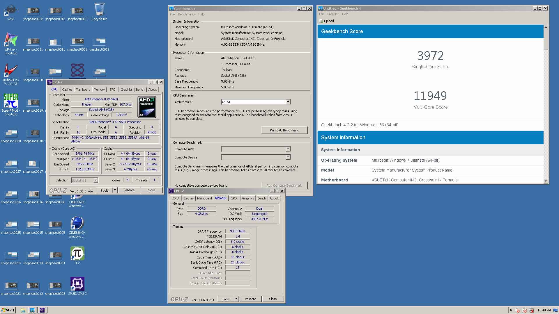Launch the CPUID CPU-Z desktop icon

coord(77,286)
